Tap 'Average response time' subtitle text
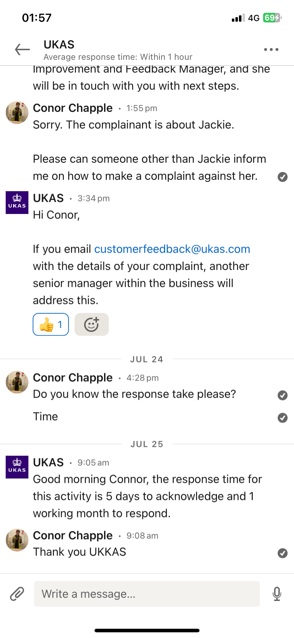This screenshot has width=294, height=638. tap(118, 57)
